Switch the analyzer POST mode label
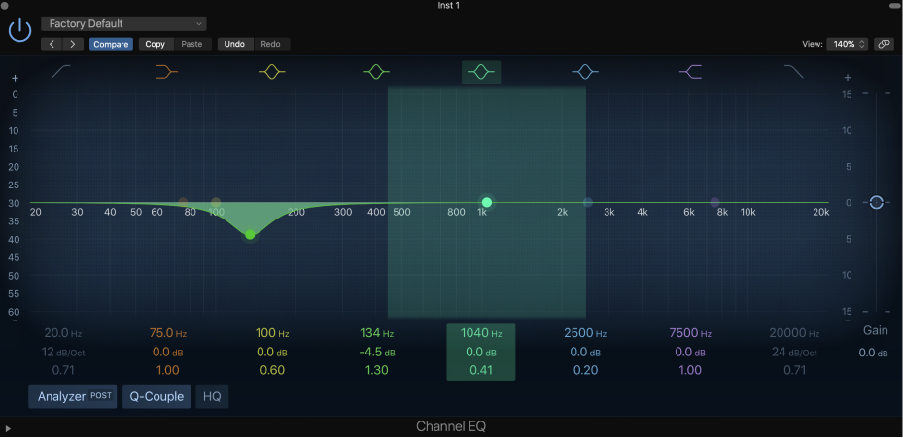The width and height of the screenshot is (903, 438). tap(101, 396)
